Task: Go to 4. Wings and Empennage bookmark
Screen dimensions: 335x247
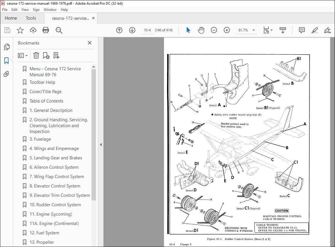Action: (54, 149)
